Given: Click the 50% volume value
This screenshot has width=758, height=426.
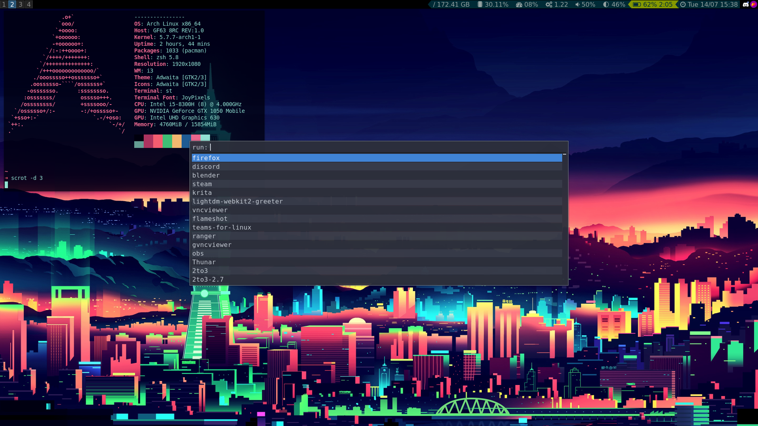Looking at the screenshot, I should (588, 5).
